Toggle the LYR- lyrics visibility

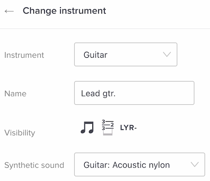coord(128,128)
